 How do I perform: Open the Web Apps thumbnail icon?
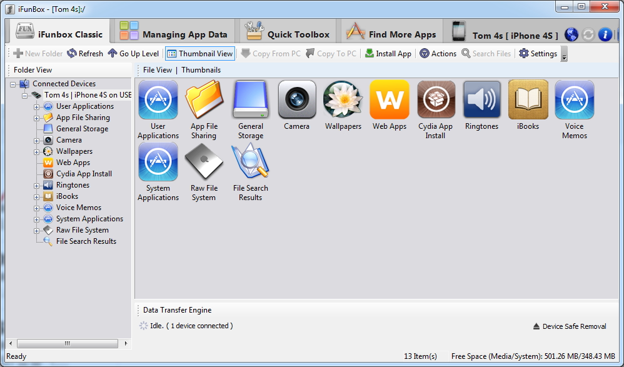[x=390, y=100]
